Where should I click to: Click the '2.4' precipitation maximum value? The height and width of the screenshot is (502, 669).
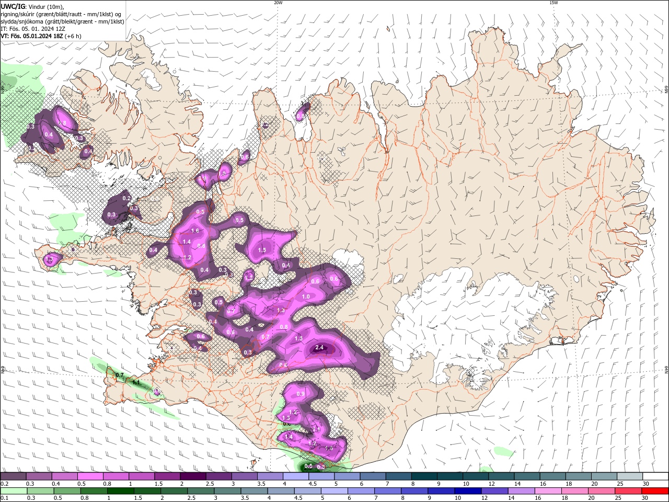point(319,347)
